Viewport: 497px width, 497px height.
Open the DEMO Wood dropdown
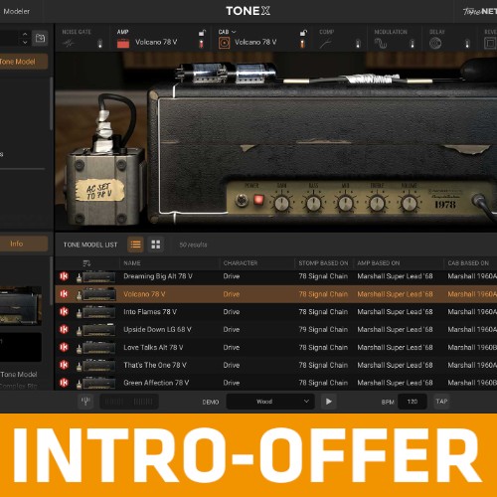(270, 402)
